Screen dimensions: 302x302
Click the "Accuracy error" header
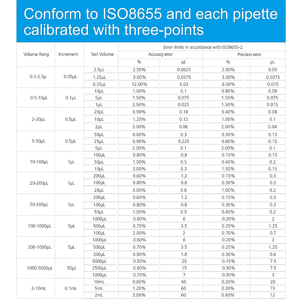160,55
